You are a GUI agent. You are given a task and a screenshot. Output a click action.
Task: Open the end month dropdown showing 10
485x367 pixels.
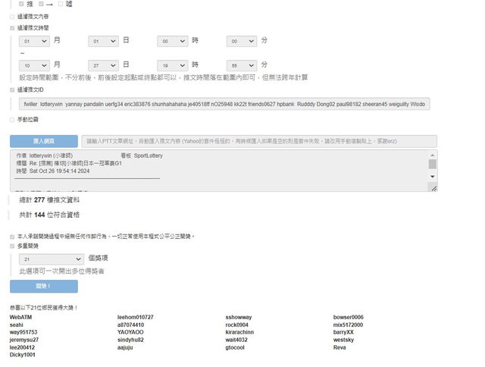pyautogui.click(x=34, y=65)
